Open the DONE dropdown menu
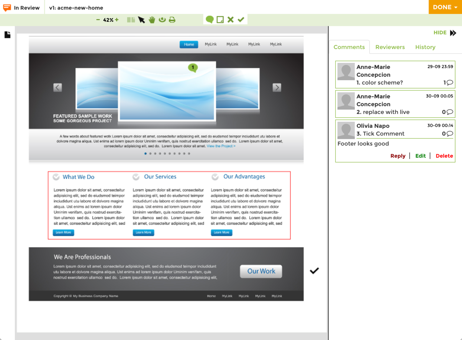The height and width of the screenshot is (340, 462). tap(445, 7)
